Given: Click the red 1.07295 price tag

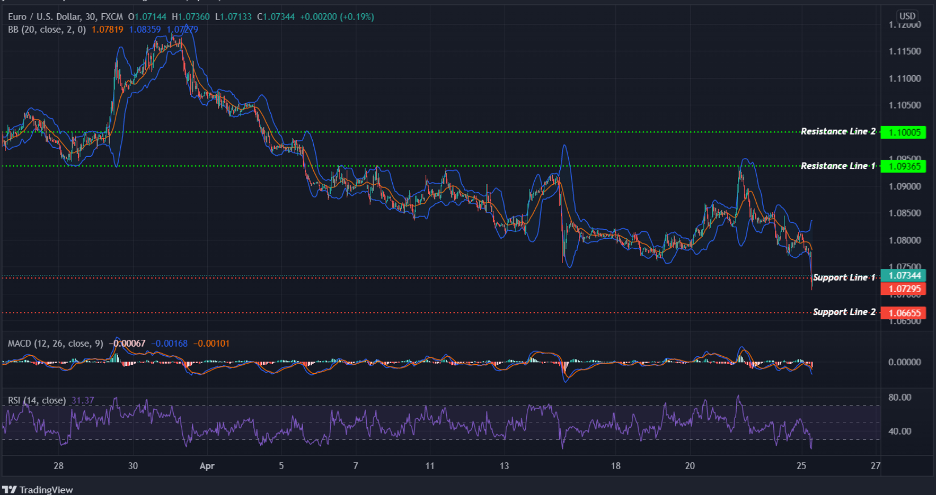Looking at the screenshot, I should click(903, 289).
